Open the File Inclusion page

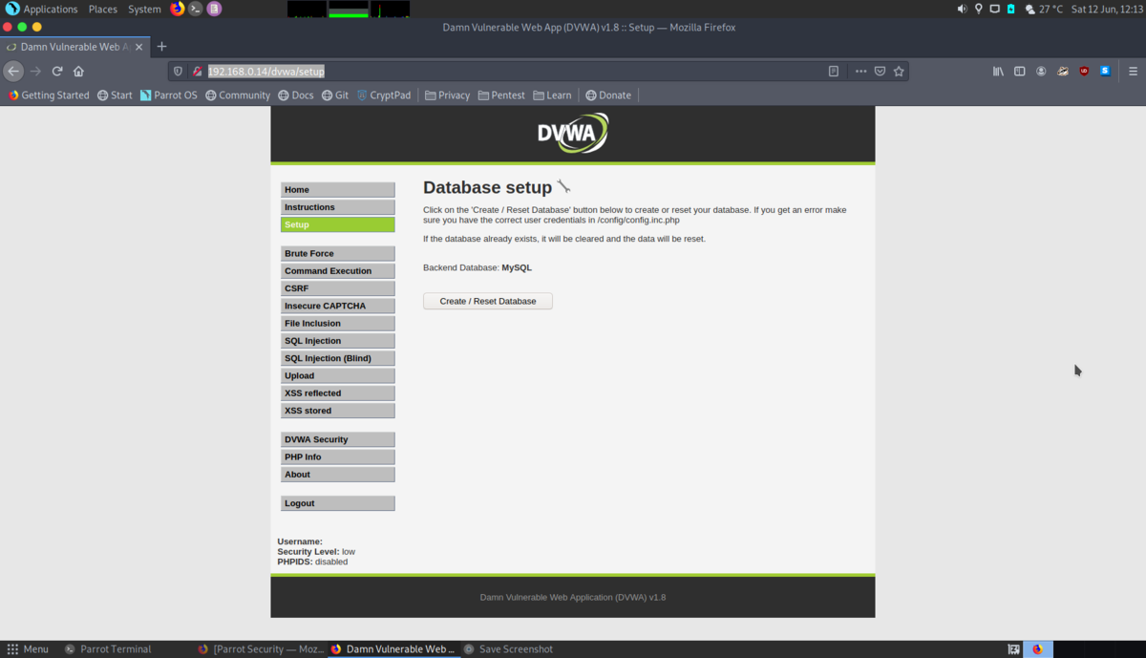click(337, 323)
